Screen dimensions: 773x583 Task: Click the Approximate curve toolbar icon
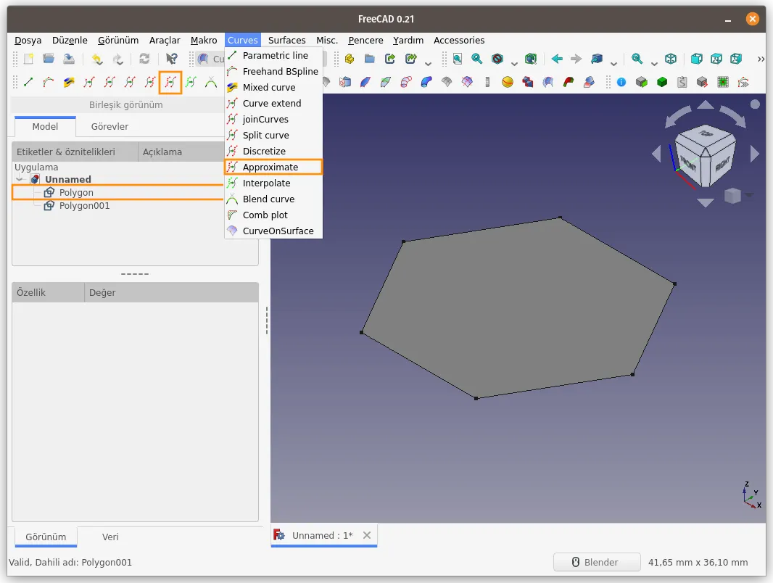(170, 82)
